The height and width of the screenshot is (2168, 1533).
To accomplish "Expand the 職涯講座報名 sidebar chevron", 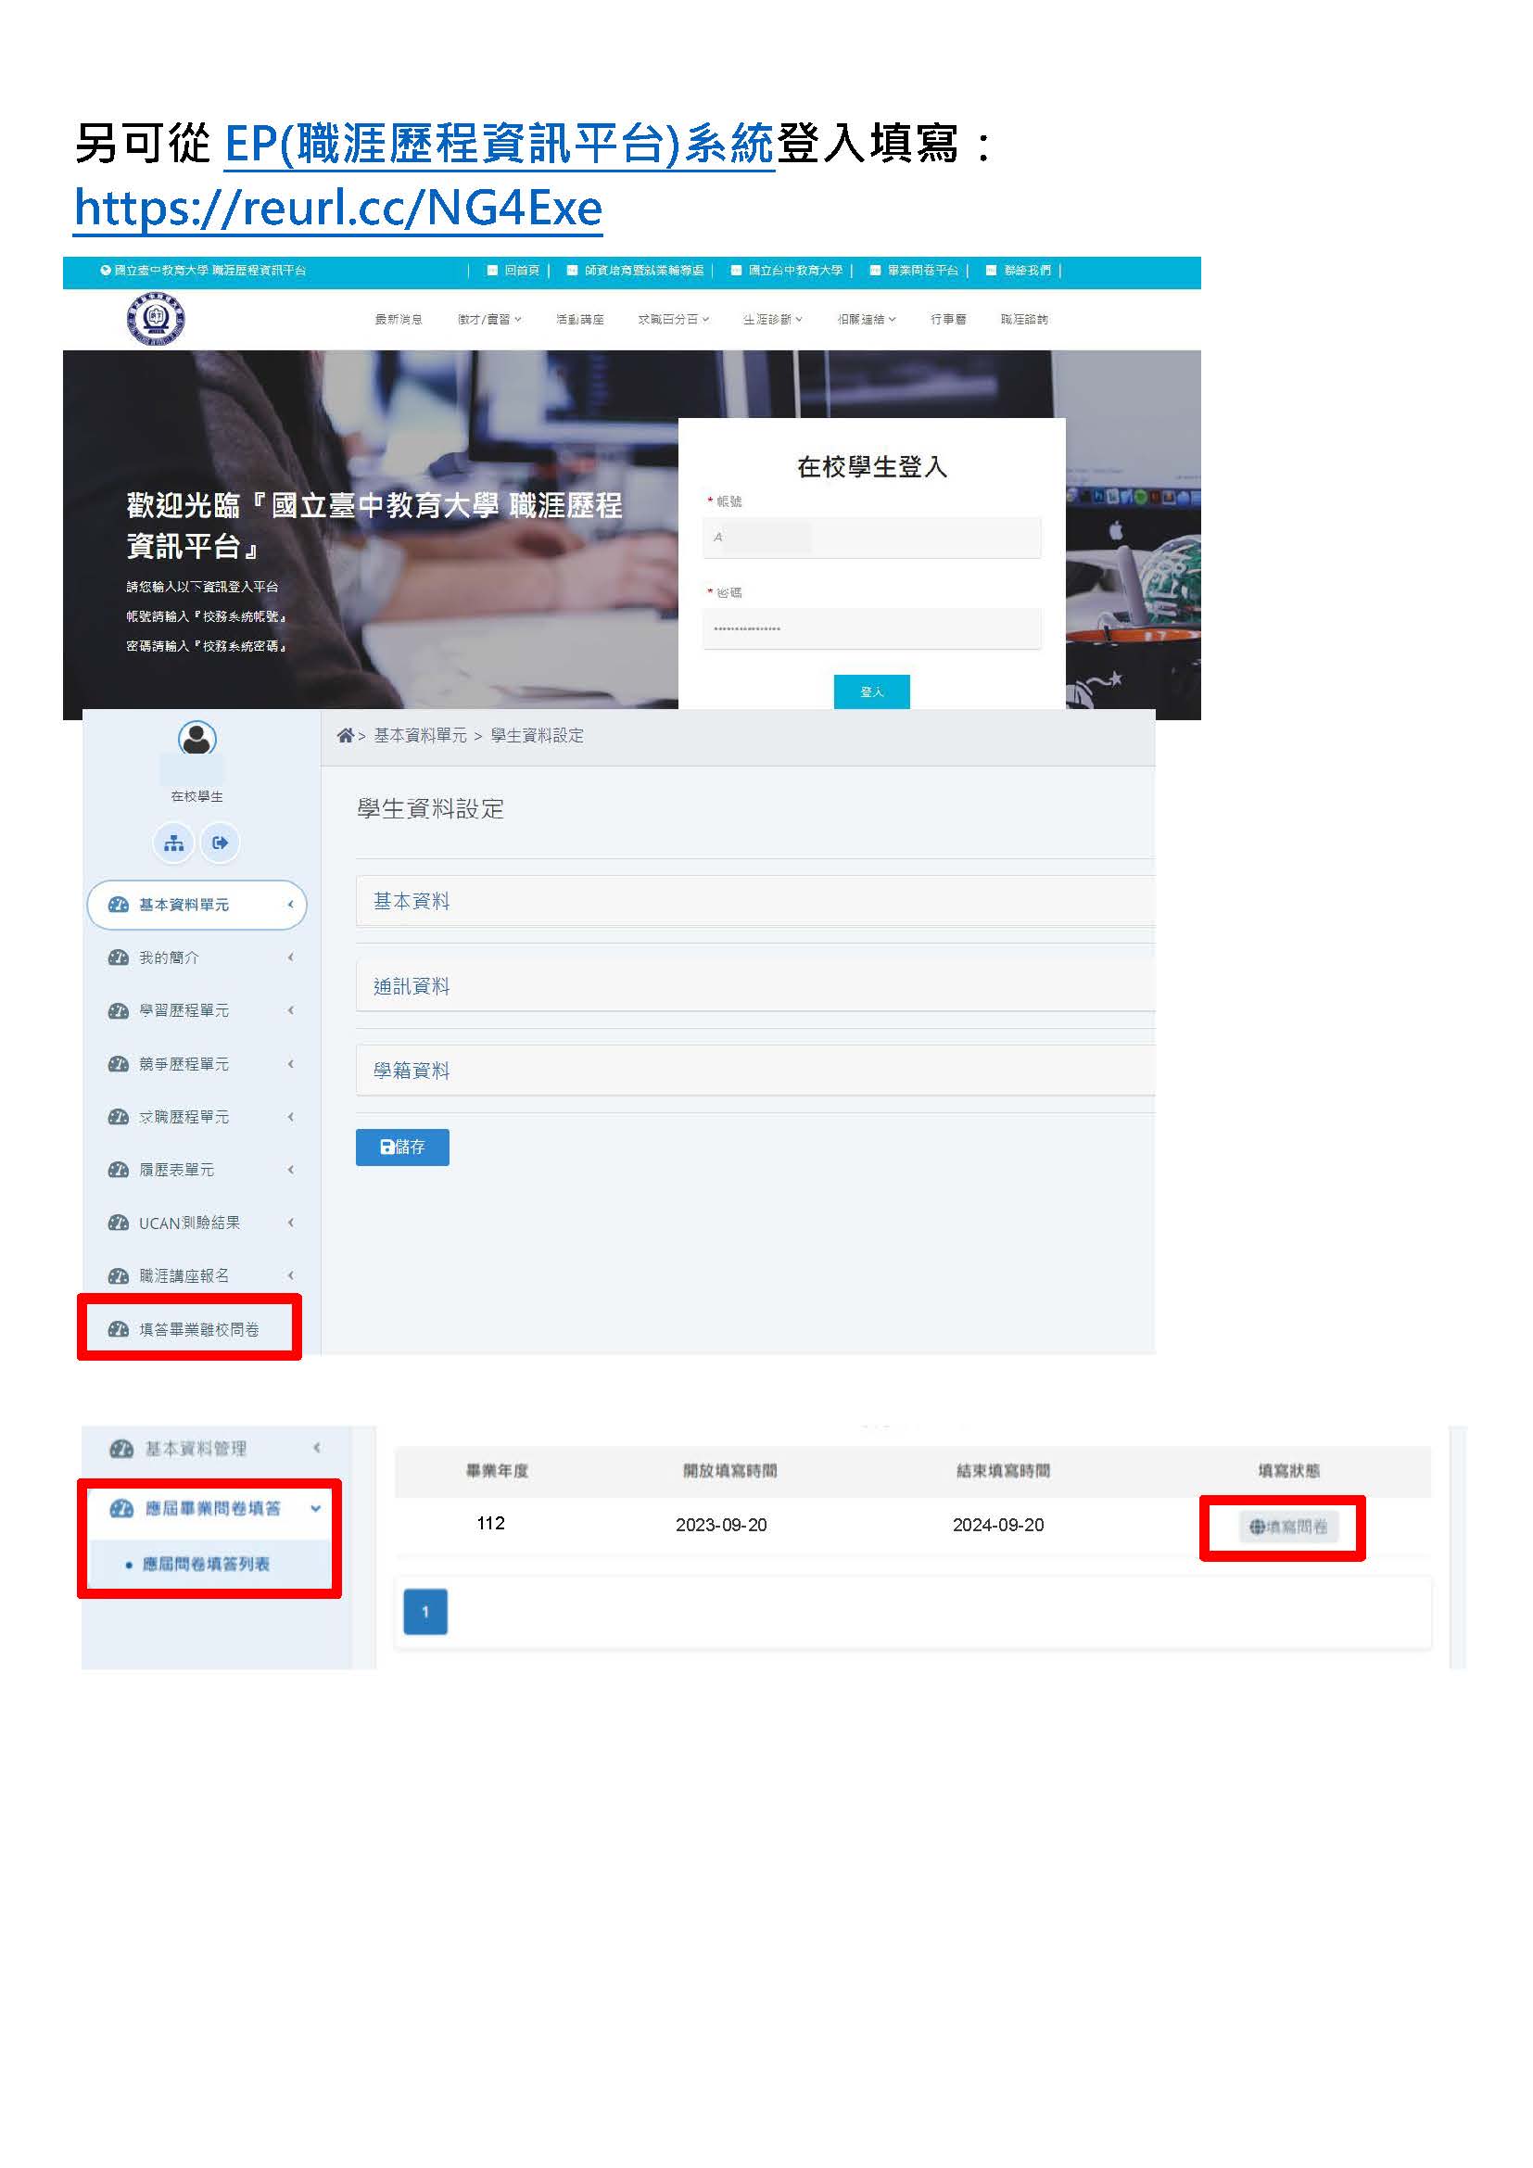I will [291, 1275].
